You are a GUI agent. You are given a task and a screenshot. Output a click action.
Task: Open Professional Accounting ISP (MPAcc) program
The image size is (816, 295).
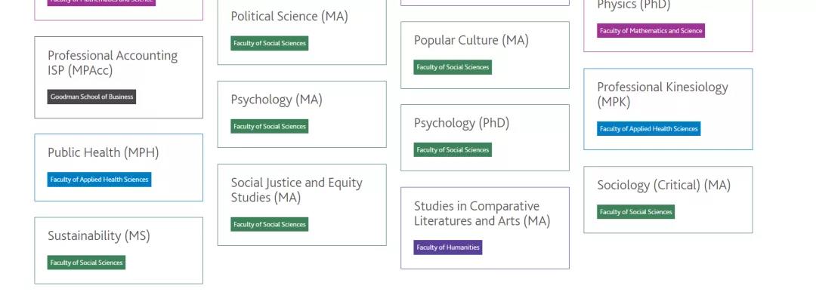coord(119,78)
